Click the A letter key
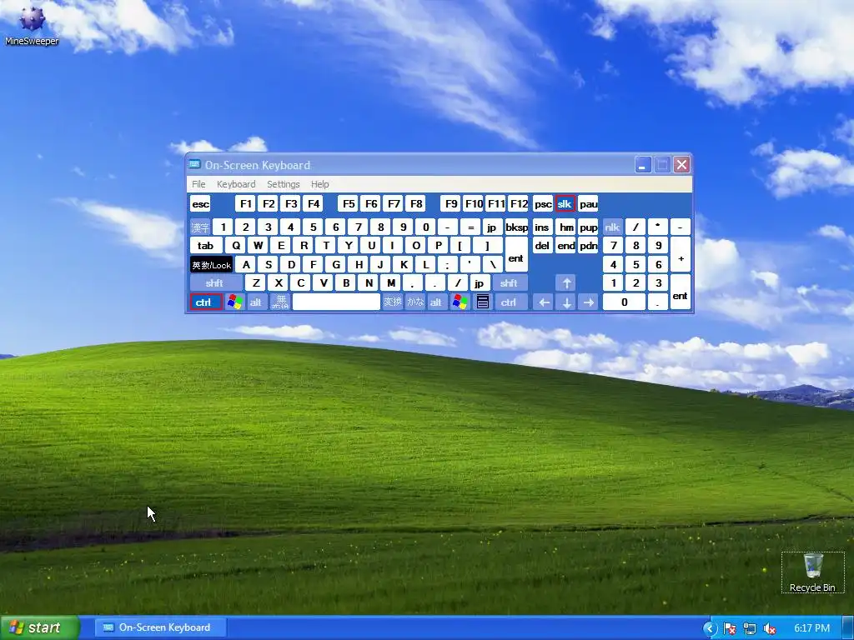The height and width of the screenshot is (640, 854). 246,264
